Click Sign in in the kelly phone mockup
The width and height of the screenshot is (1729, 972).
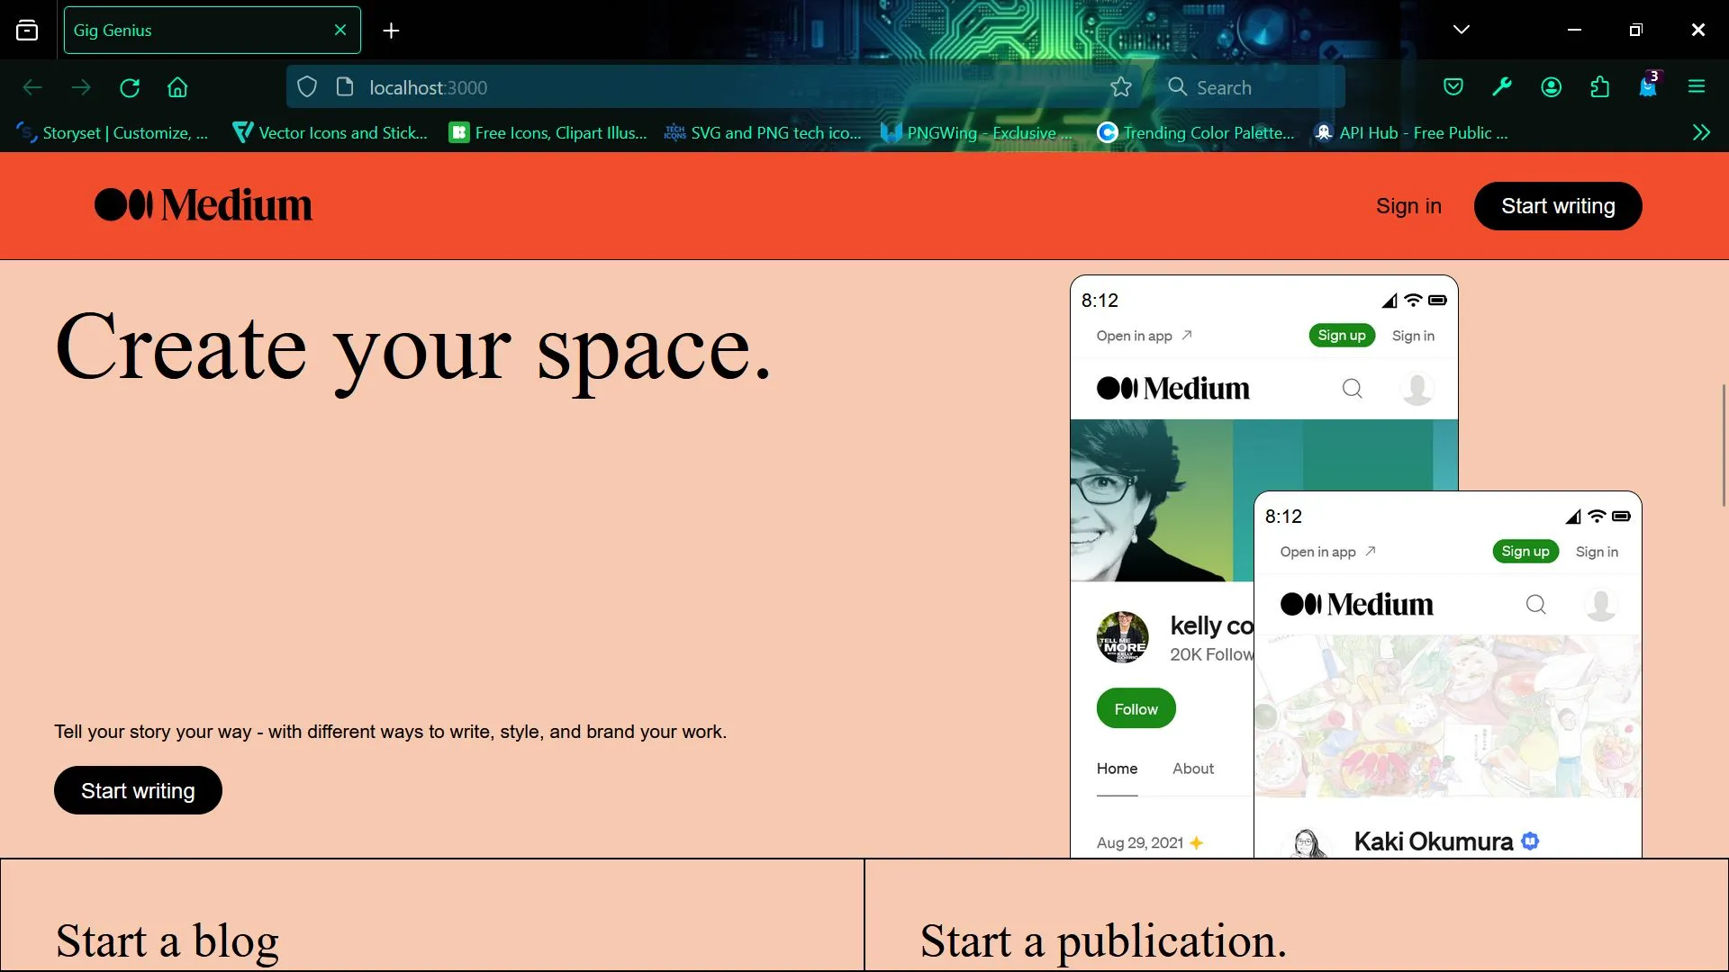click(x=1413, y=336)
